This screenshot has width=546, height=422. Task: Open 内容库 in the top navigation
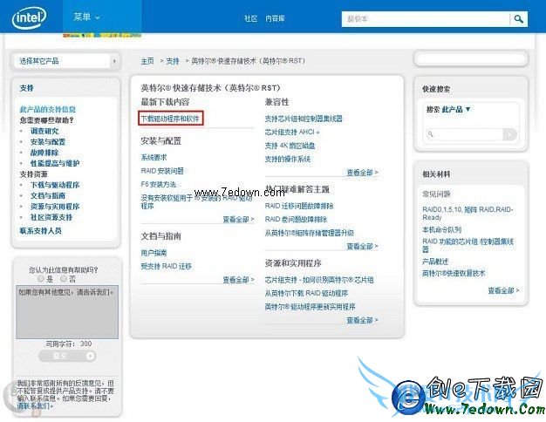[275, 19]
